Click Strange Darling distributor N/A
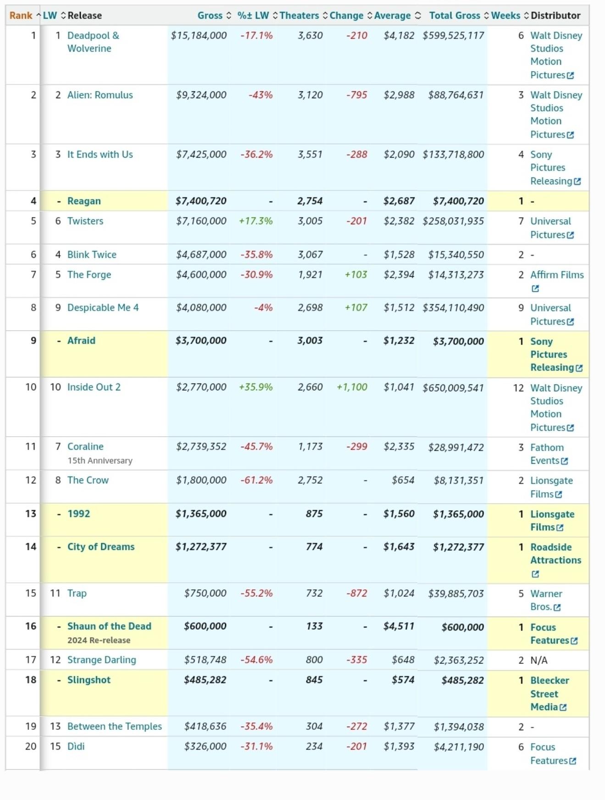The height and width of the screenshot is (800, 605). coord(539,661)
